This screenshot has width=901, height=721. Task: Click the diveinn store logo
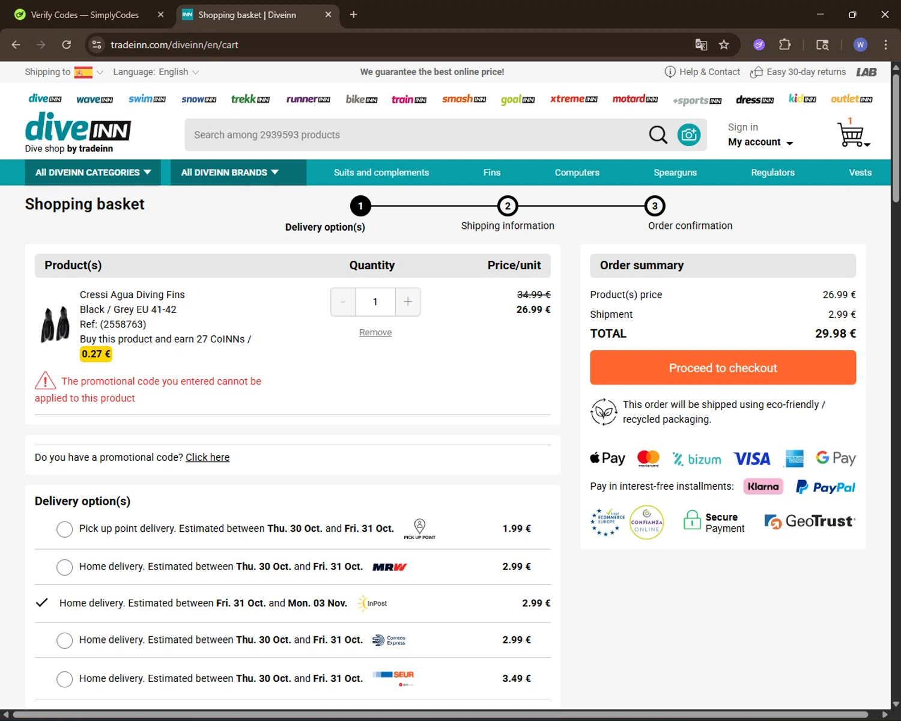(45, 99)
